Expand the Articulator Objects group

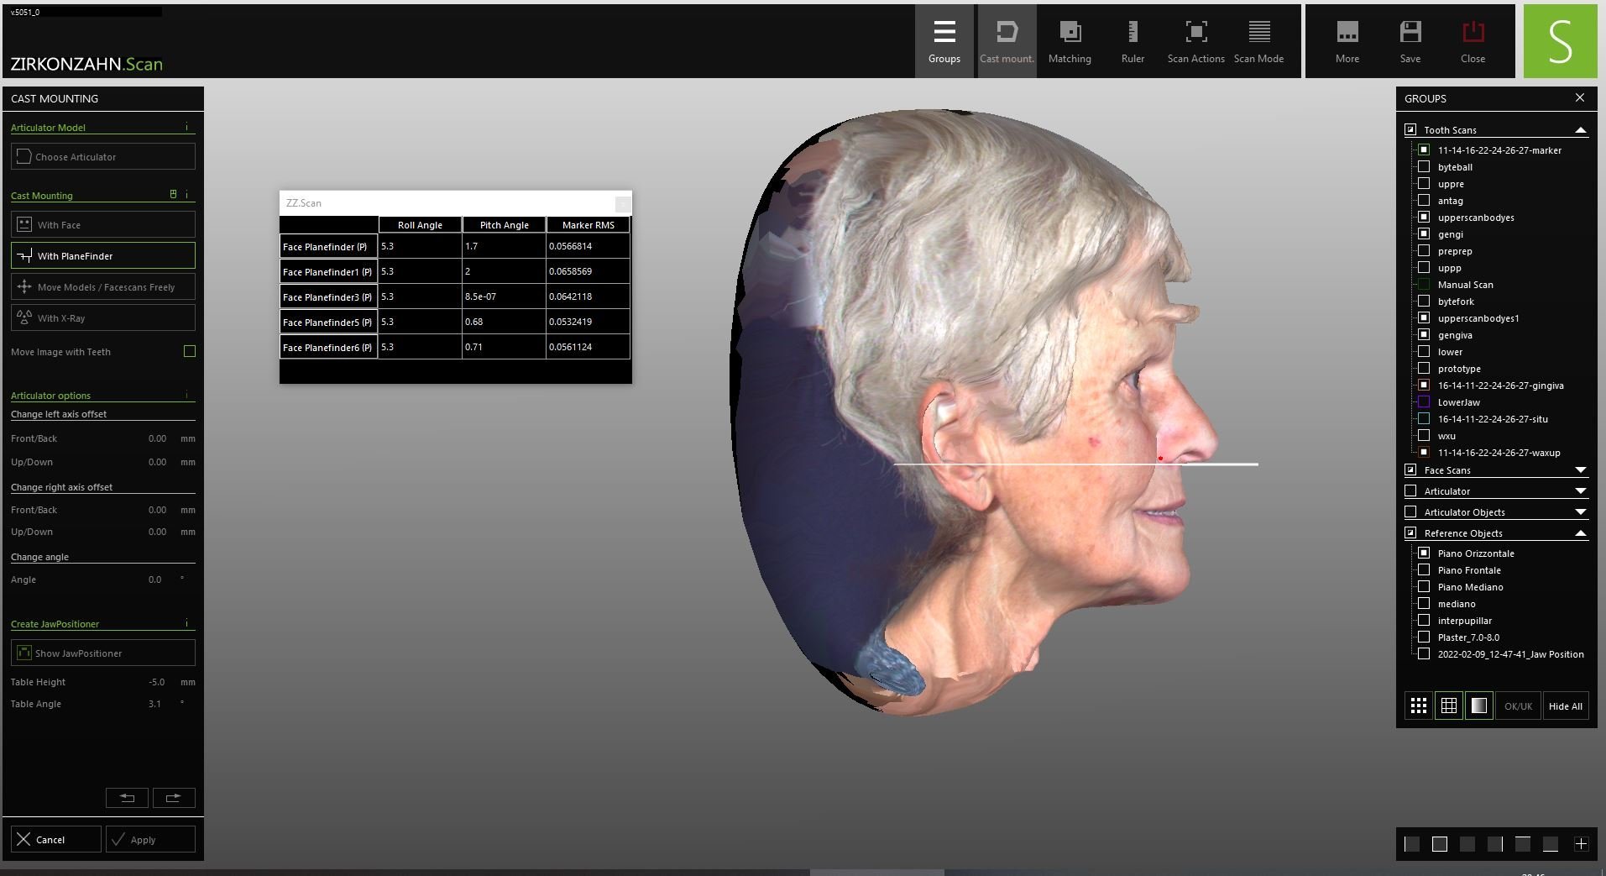[x=1580, y=512]
